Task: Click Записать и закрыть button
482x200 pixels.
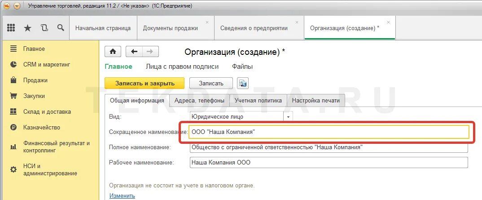Action: [x=145, y=84]
